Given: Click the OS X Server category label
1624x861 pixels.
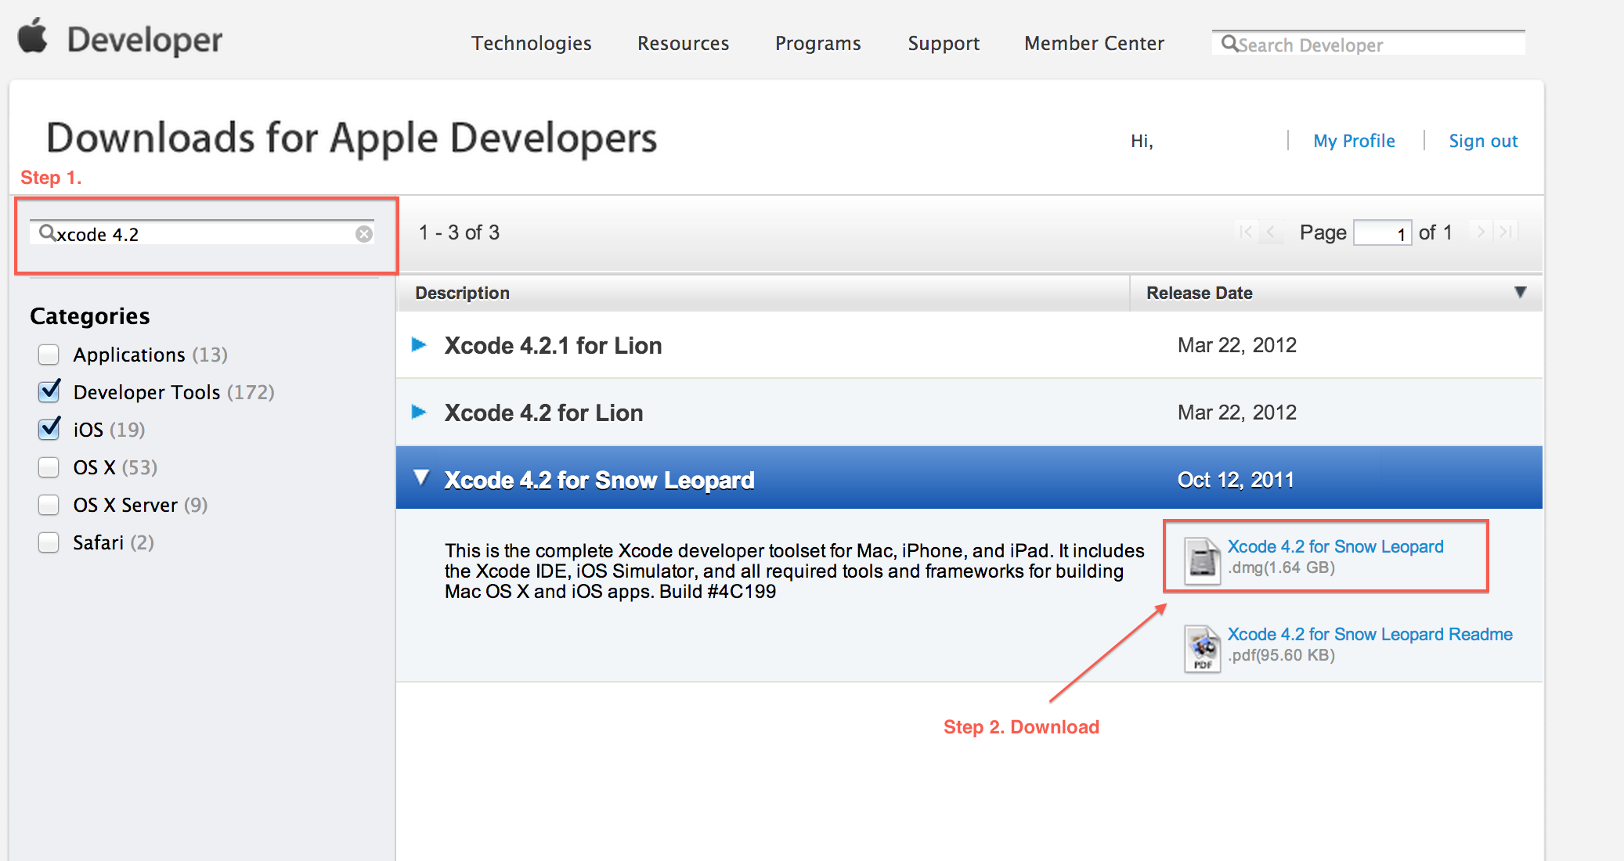Looking at the screenshot, I should (125, 505).
